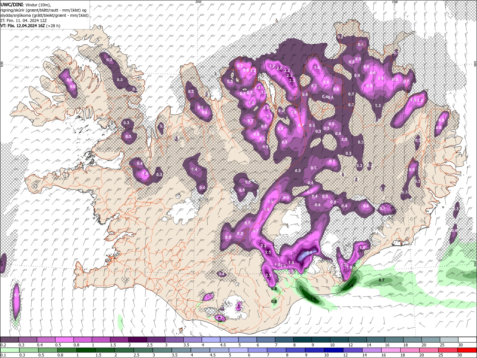
Task: Click the 'VT: Fös. 12.04.2024 16Z' valid time
Action: [x=23, y=26]
